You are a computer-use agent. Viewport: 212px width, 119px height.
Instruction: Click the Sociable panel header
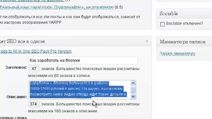(x=184, y=14)
